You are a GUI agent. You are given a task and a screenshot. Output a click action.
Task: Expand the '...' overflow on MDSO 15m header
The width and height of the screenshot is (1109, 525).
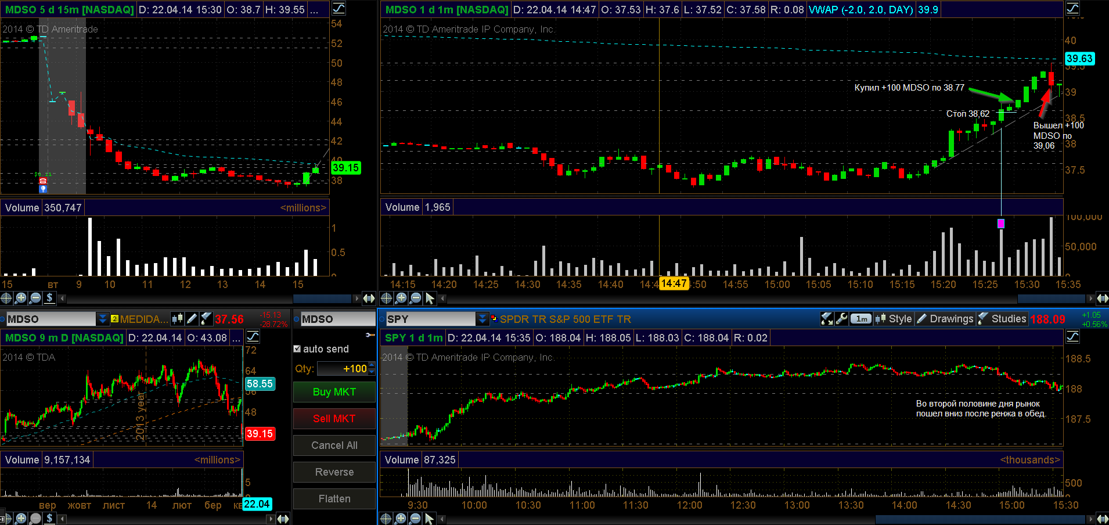click(314, 9)
